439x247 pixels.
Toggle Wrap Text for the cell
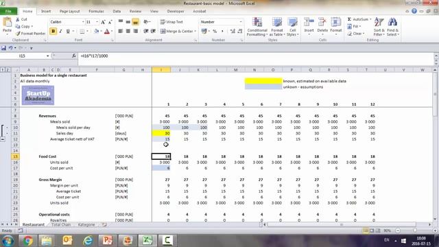click(171, 22)
